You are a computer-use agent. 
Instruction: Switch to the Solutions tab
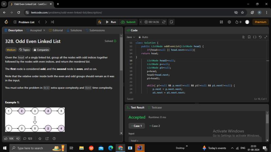point(74,30)
